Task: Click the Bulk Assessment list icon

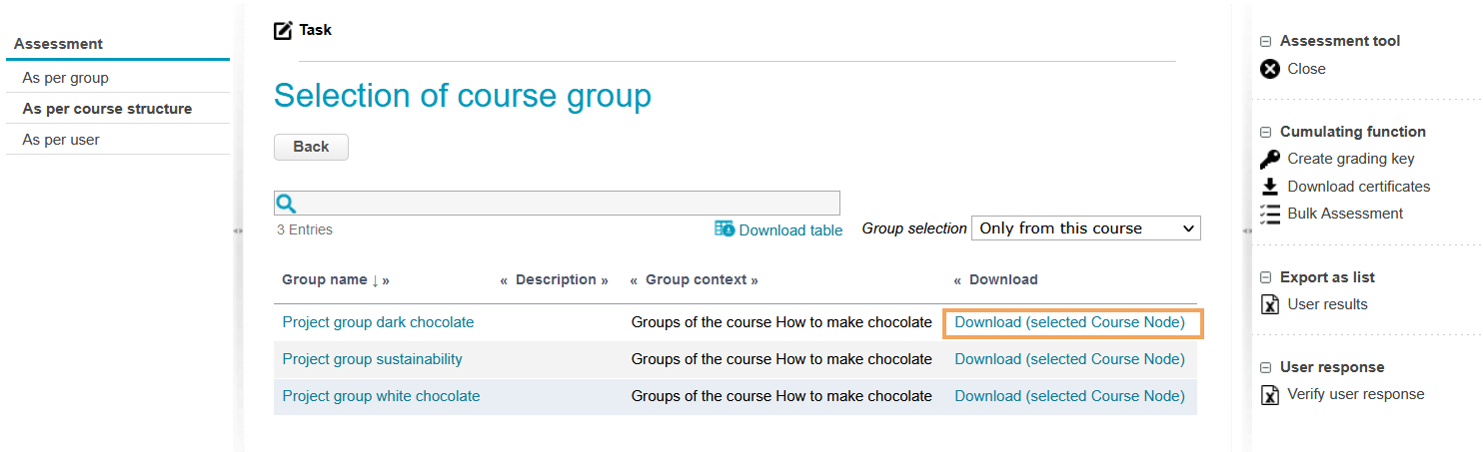Action: click(1269, 214)
